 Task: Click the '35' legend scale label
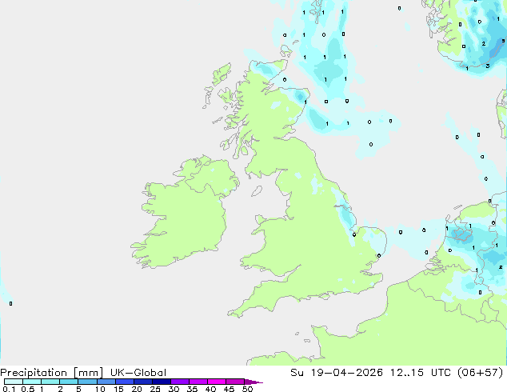(x=192, y=389)
